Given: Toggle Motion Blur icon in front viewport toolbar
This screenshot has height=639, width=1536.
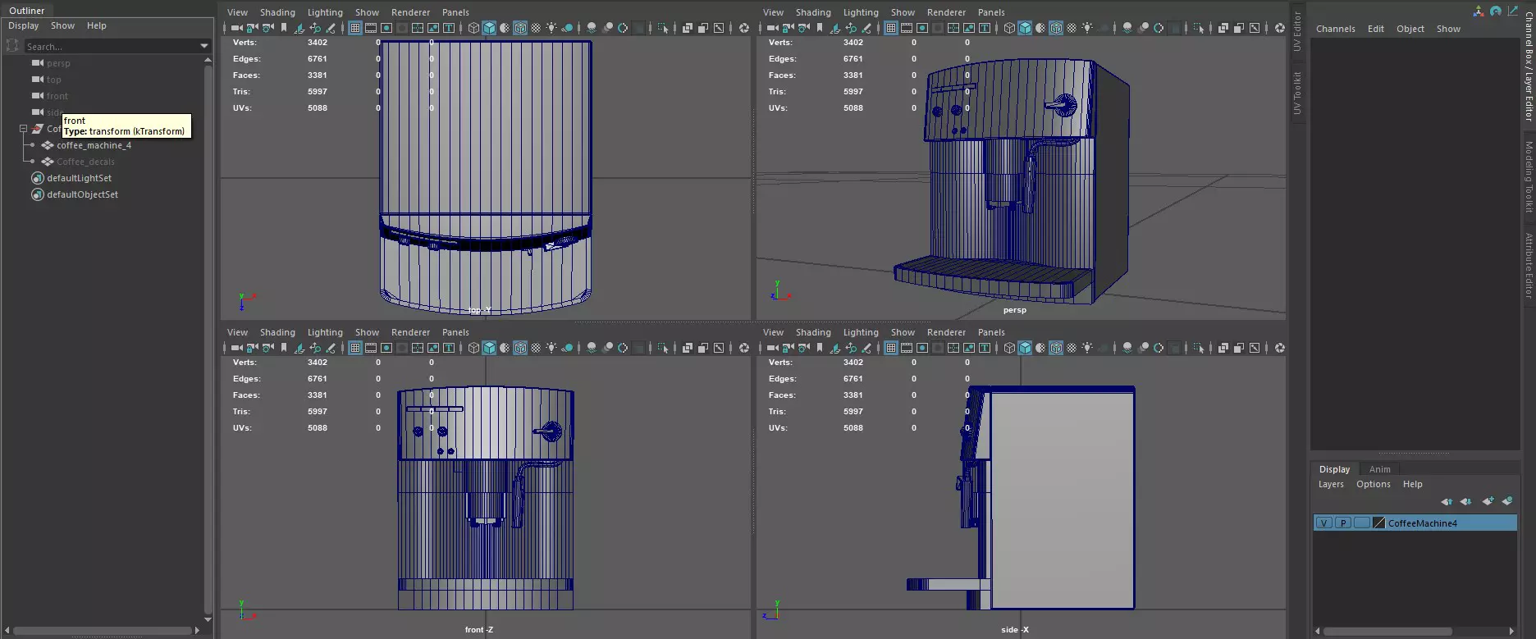Looking at the screenshot, I should coord(607,348).
